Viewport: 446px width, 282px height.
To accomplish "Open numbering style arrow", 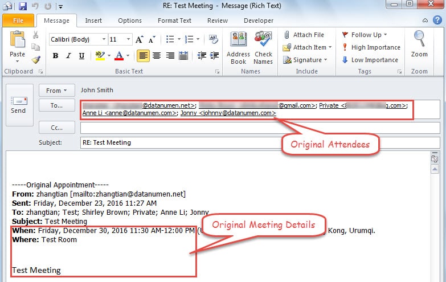I will tap(198, 39).
